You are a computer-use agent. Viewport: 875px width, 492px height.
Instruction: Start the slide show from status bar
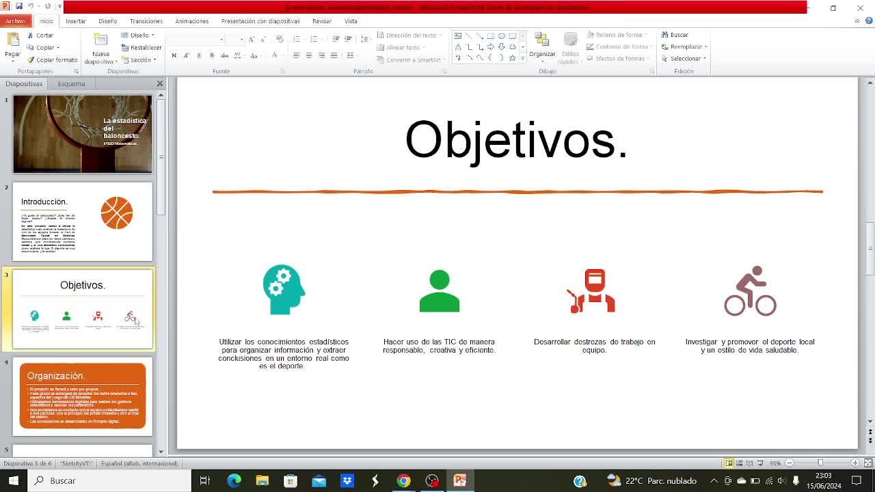(760, 463)
